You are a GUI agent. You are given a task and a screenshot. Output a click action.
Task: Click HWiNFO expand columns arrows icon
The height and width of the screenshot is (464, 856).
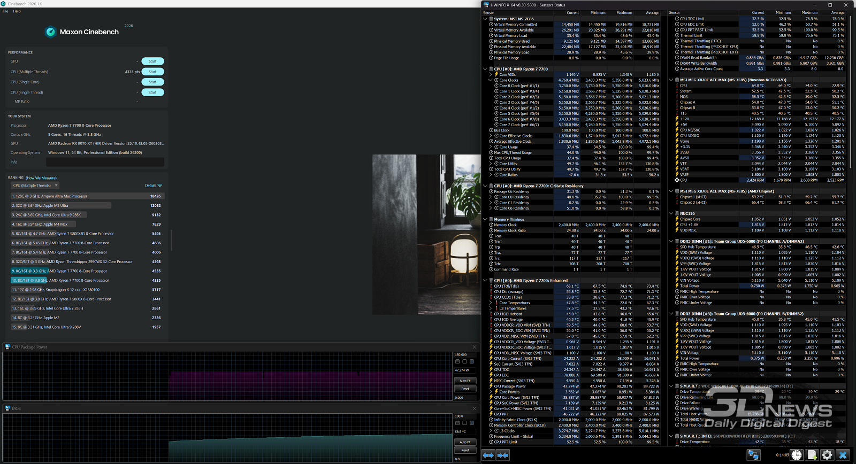click(x=488, y=455)
